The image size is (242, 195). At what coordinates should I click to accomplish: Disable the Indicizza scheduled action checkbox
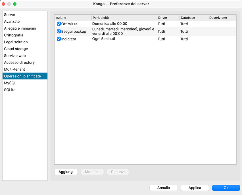point(59,39)
